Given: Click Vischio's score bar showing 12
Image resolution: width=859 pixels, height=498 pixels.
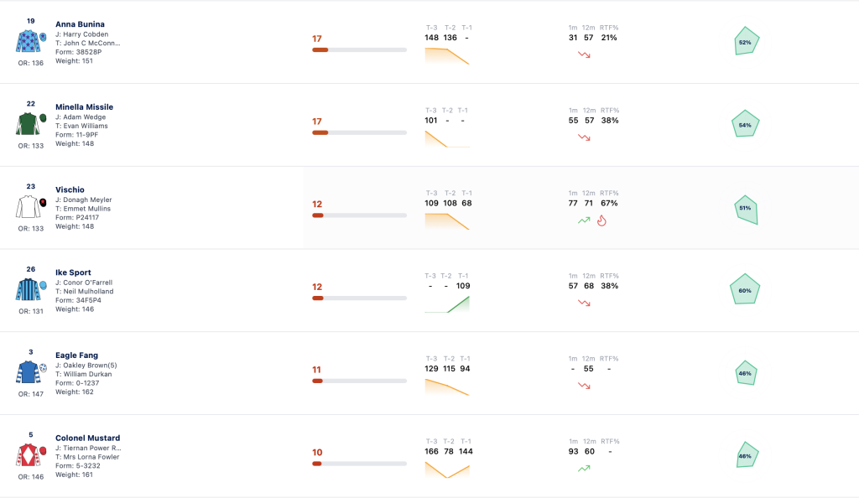Looking at the screenshot, I should pyautogui.click(x=359, y=215).
